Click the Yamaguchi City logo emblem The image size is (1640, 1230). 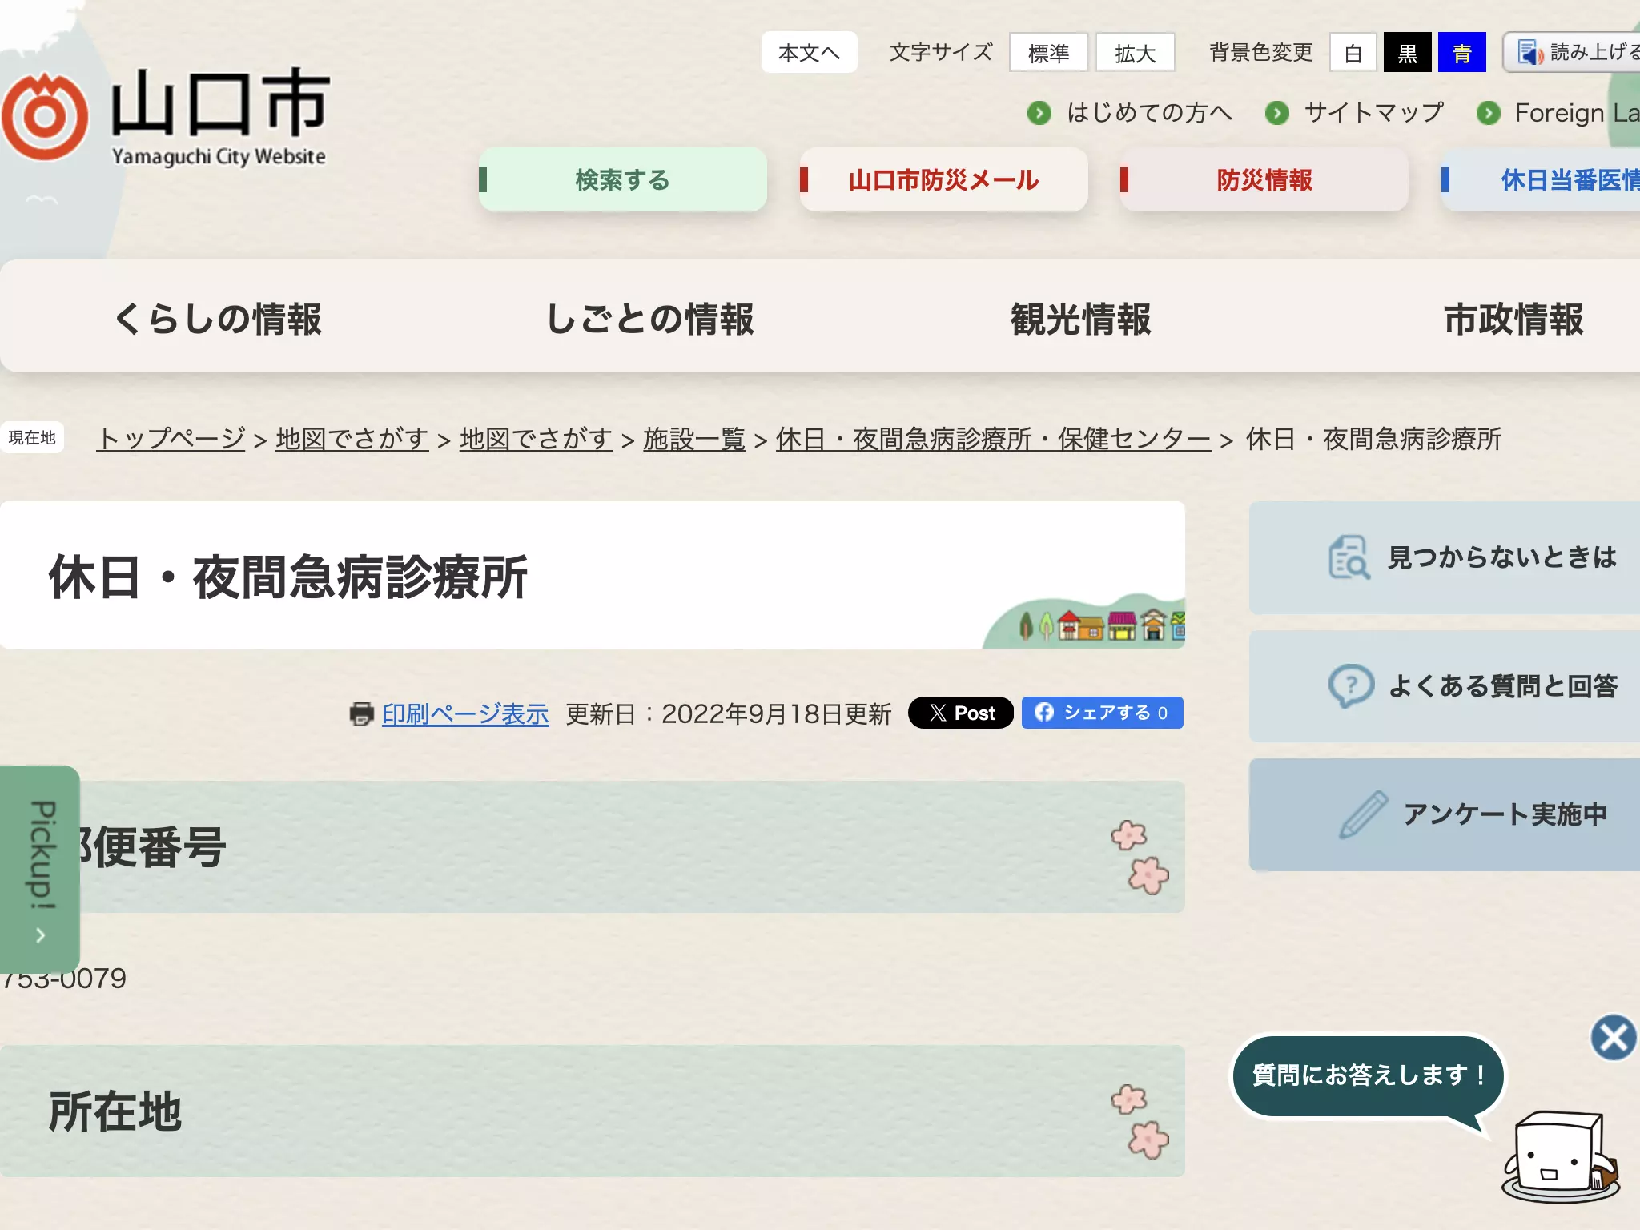pyautogui.click(x=45, y=117)
